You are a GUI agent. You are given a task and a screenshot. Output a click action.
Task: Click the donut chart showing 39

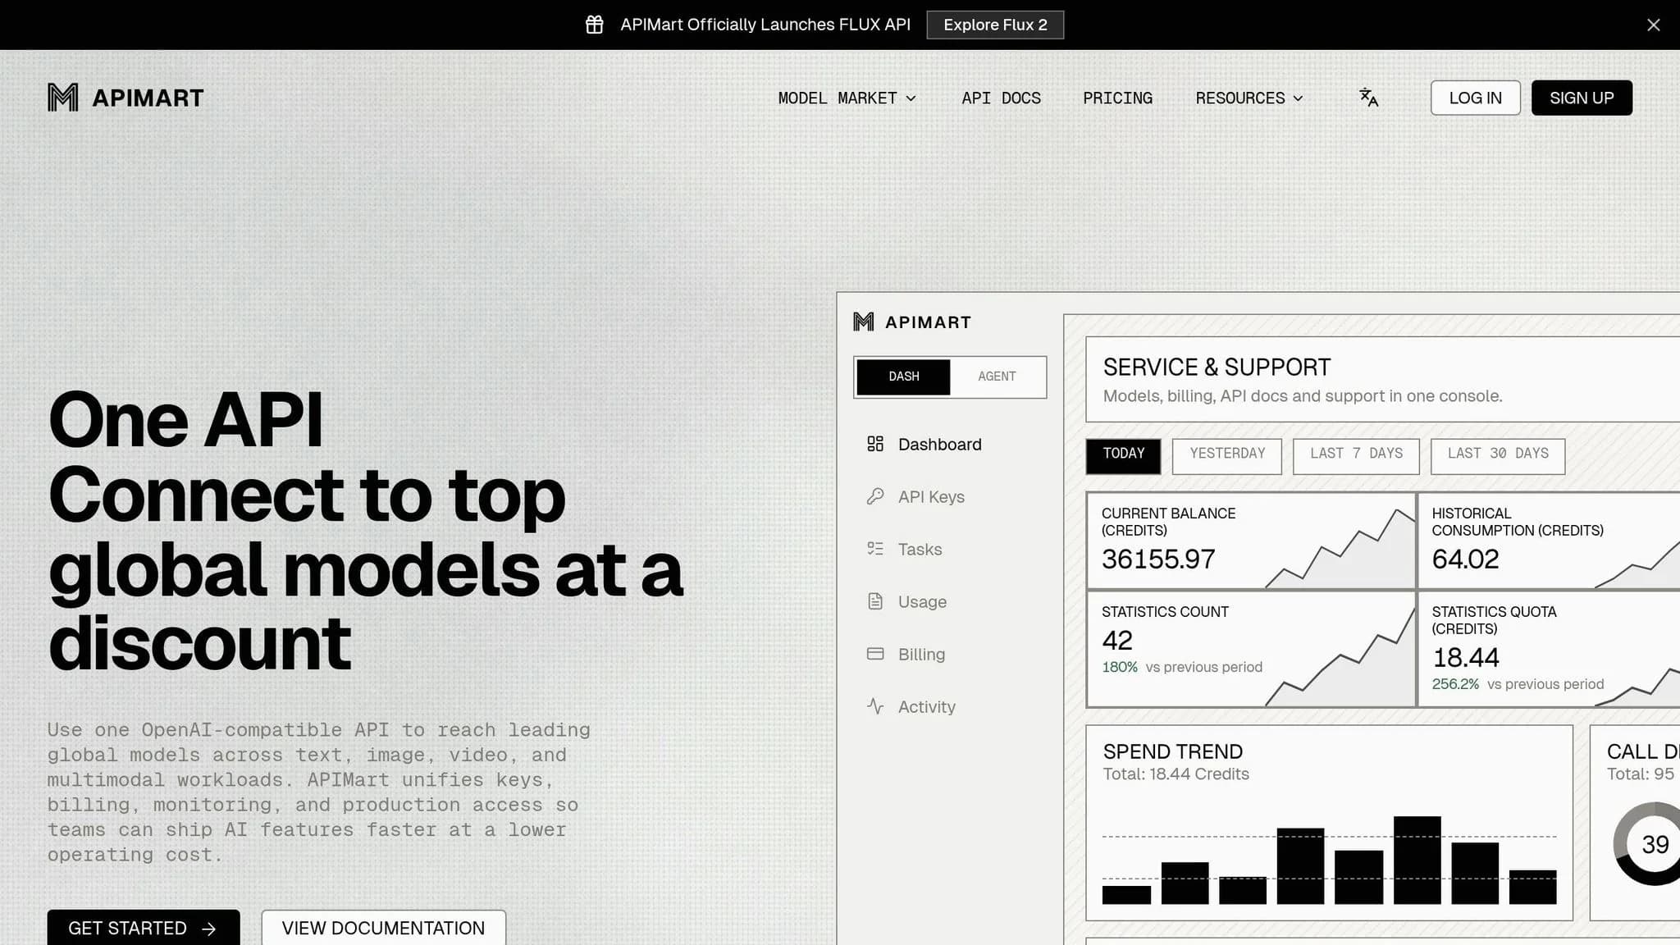(1647, 843)
